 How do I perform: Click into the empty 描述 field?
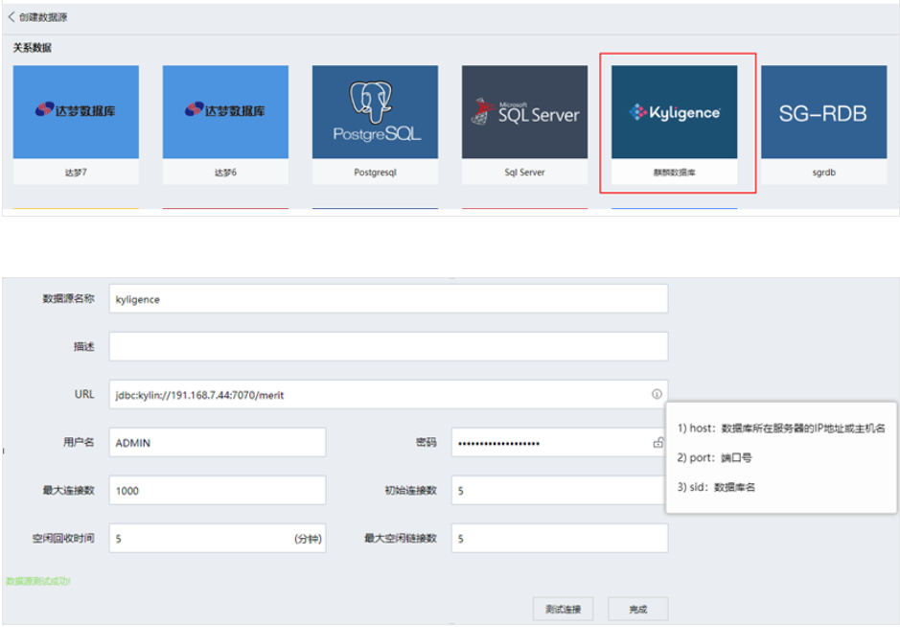(388, 346)
